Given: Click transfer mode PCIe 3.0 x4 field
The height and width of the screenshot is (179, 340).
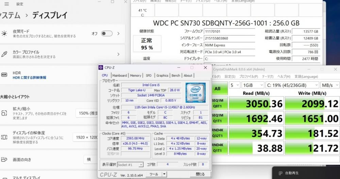Looking at the screenshot, I should [230, 52].
